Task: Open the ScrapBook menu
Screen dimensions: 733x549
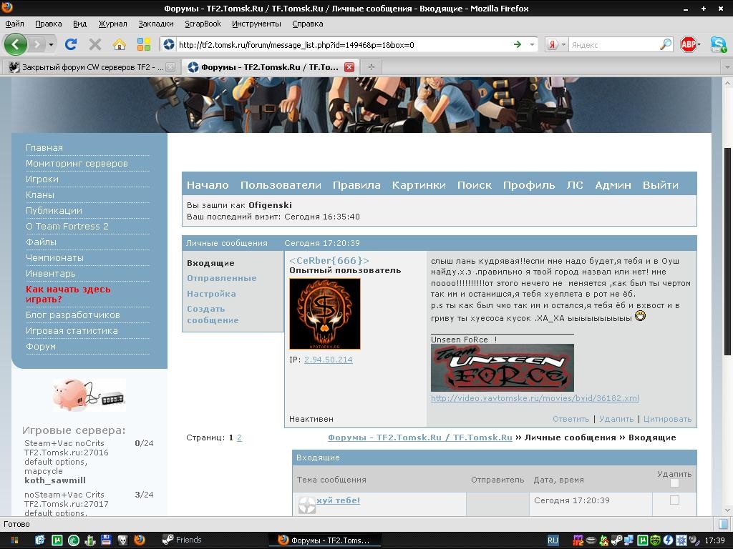Action: click(203, 24)
